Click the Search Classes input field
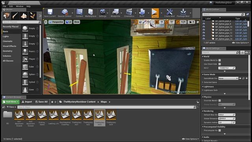Screen dimensions: 252x142 (x=20, y=22)
